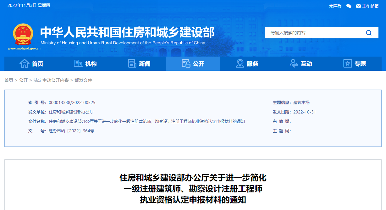Click the 工作邮箱 envelope icon
Viewport: 386px width, 210px height.
(358, 6)
